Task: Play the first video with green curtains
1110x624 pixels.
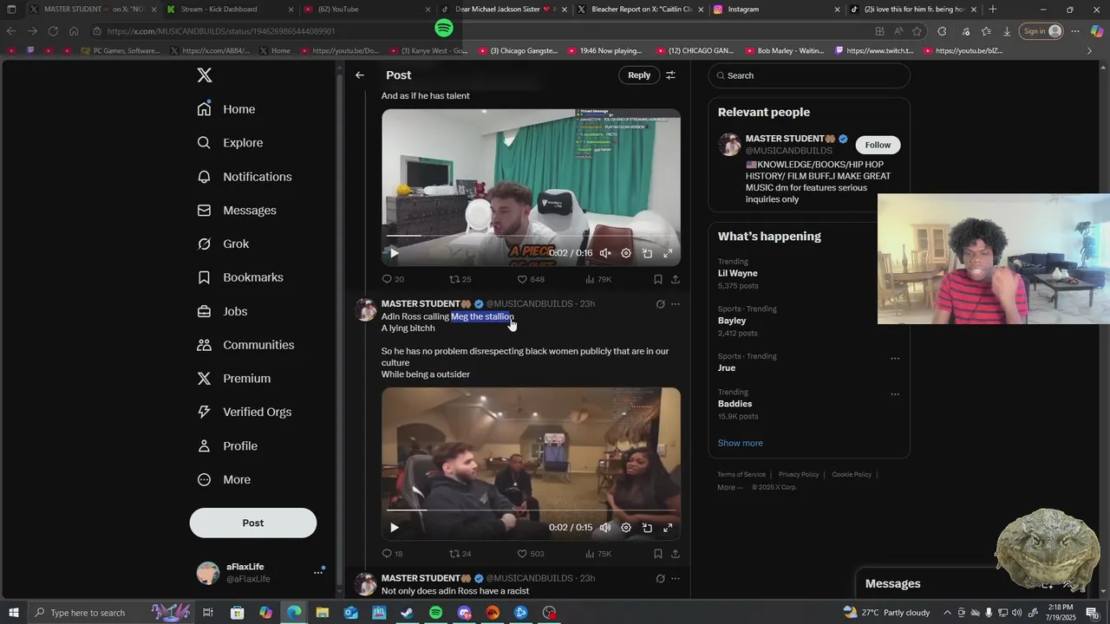Action: [394, 253]
